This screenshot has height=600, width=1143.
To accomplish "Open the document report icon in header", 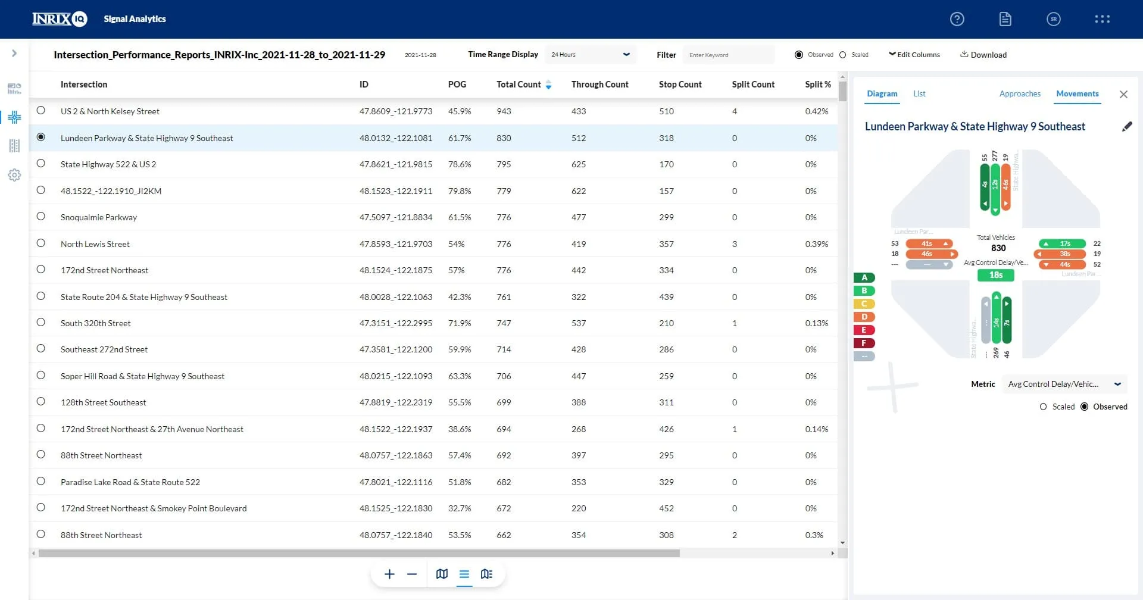I will click(1005, 19).
